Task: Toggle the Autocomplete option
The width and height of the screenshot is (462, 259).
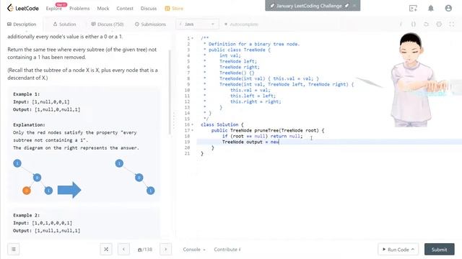Action: pyautogui.click(x=241, y=24)
